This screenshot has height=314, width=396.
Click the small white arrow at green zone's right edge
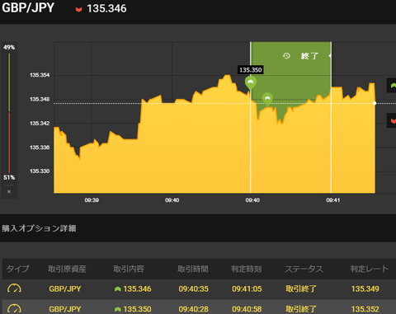pos(330,56)
